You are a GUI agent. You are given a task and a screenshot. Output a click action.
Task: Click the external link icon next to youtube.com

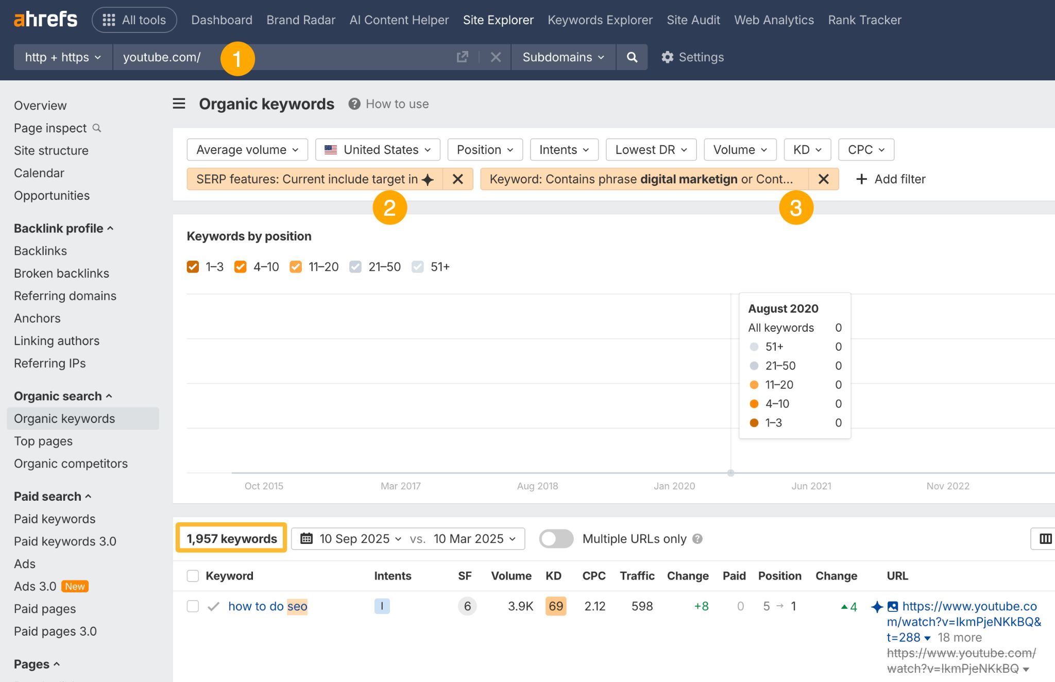point(462,57)
